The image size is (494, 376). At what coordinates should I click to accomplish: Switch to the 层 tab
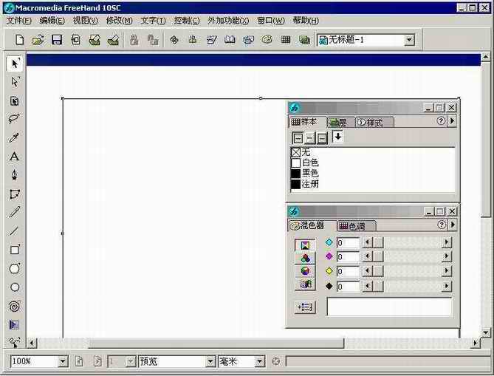tap(340, 123)
